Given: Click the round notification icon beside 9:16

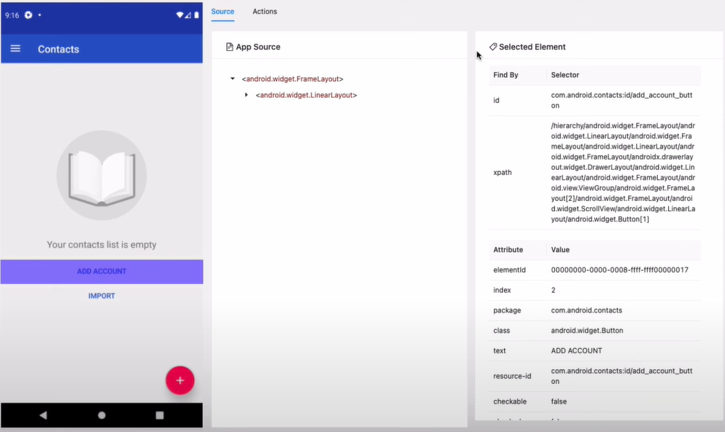Looking at the screenshot, I should pyautogui.click(x=28, y=15).
